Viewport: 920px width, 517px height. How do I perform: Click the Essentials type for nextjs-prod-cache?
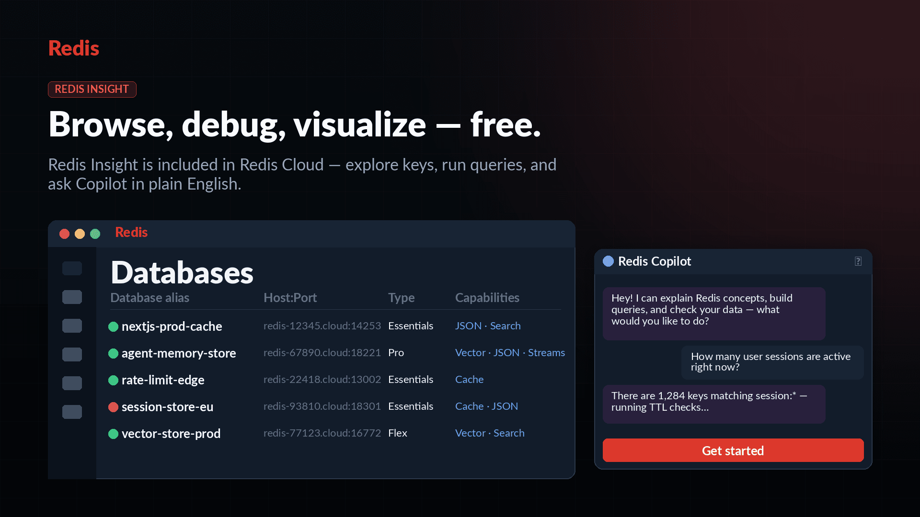click(x=411, y=326)
